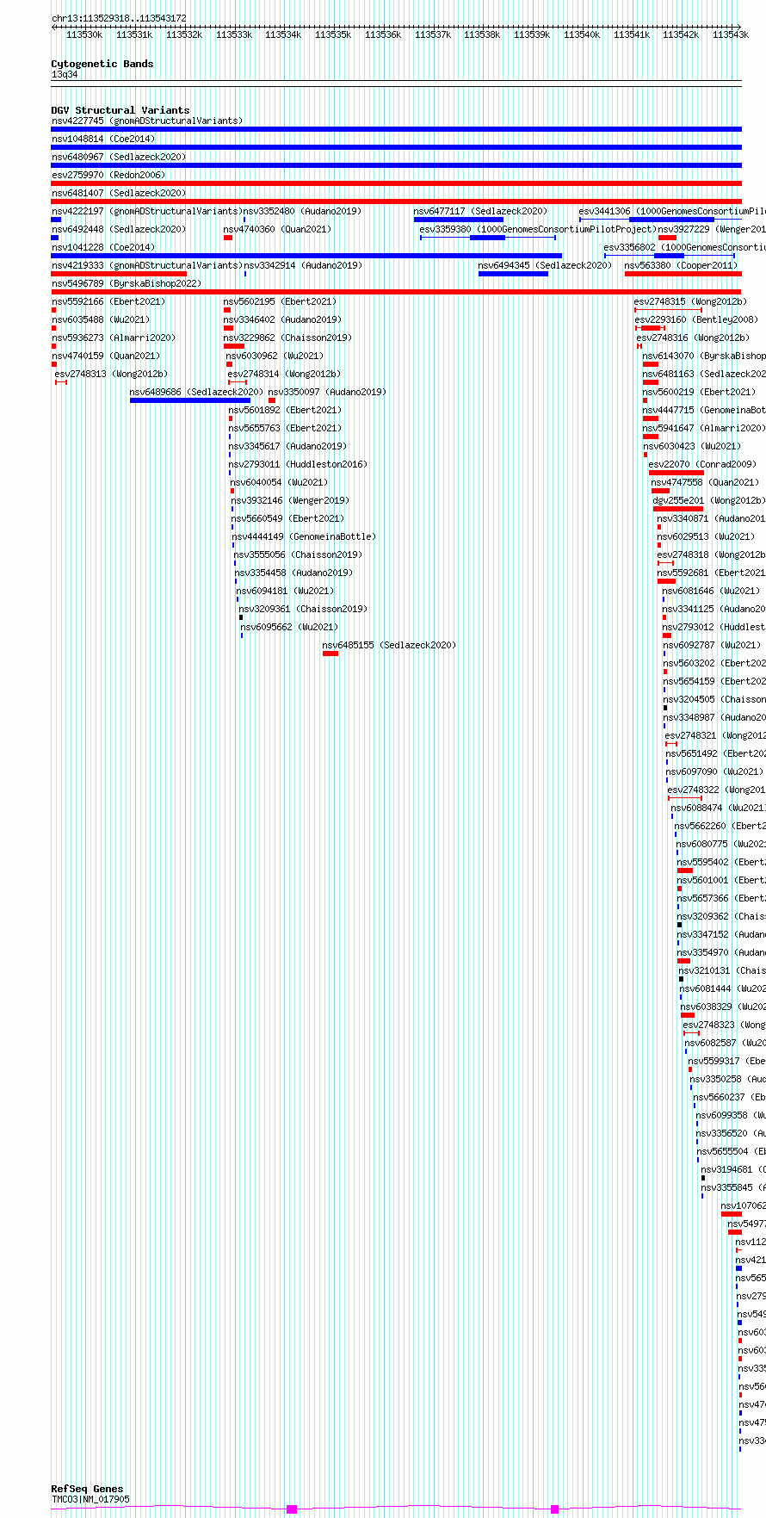Click esv22070 (Conrad2009) label

pos(703,464)
